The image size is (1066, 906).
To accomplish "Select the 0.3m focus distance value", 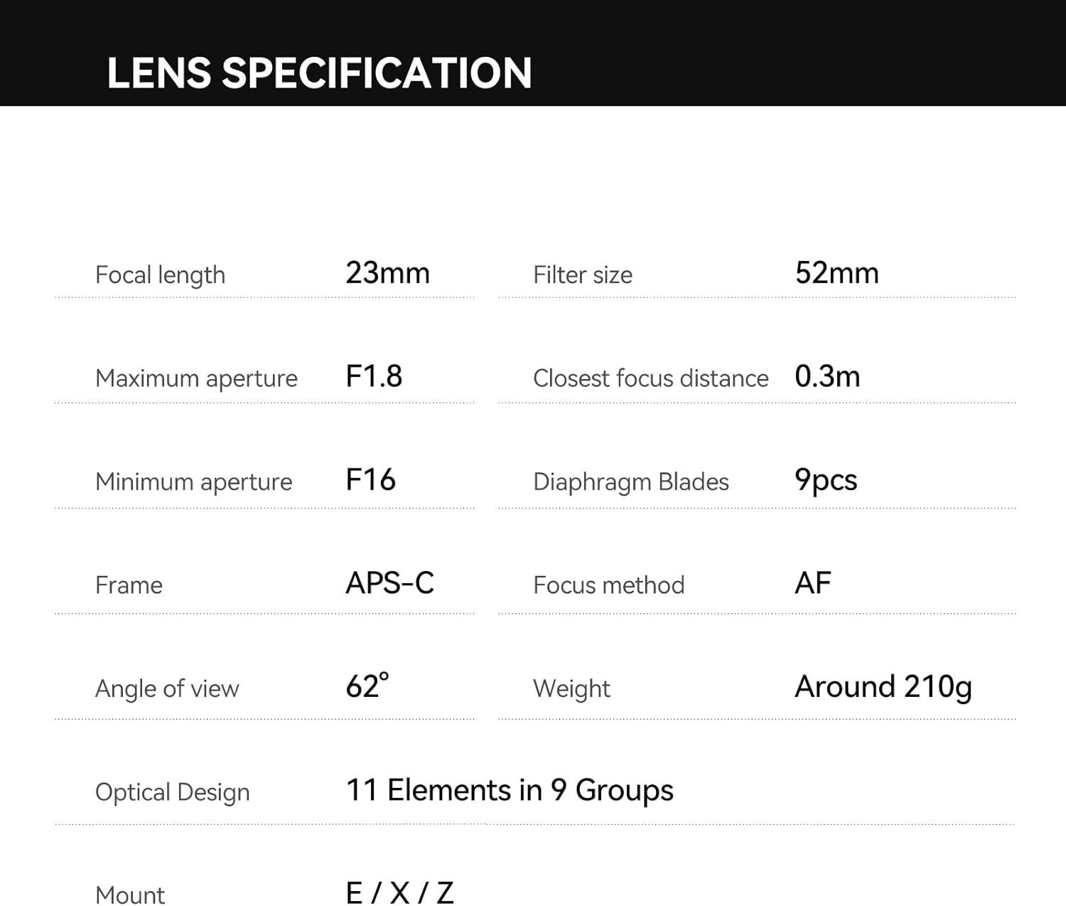I will [827, 376].
